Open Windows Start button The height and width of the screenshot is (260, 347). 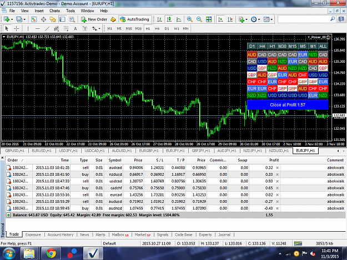pos(9,253)
